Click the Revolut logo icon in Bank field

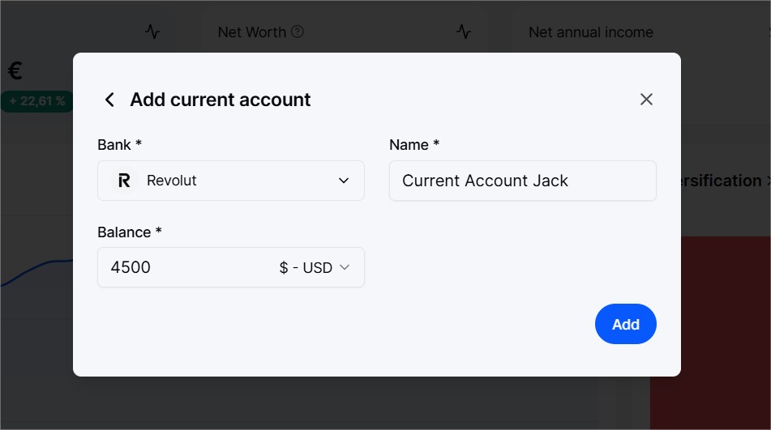tap(124, 181)
